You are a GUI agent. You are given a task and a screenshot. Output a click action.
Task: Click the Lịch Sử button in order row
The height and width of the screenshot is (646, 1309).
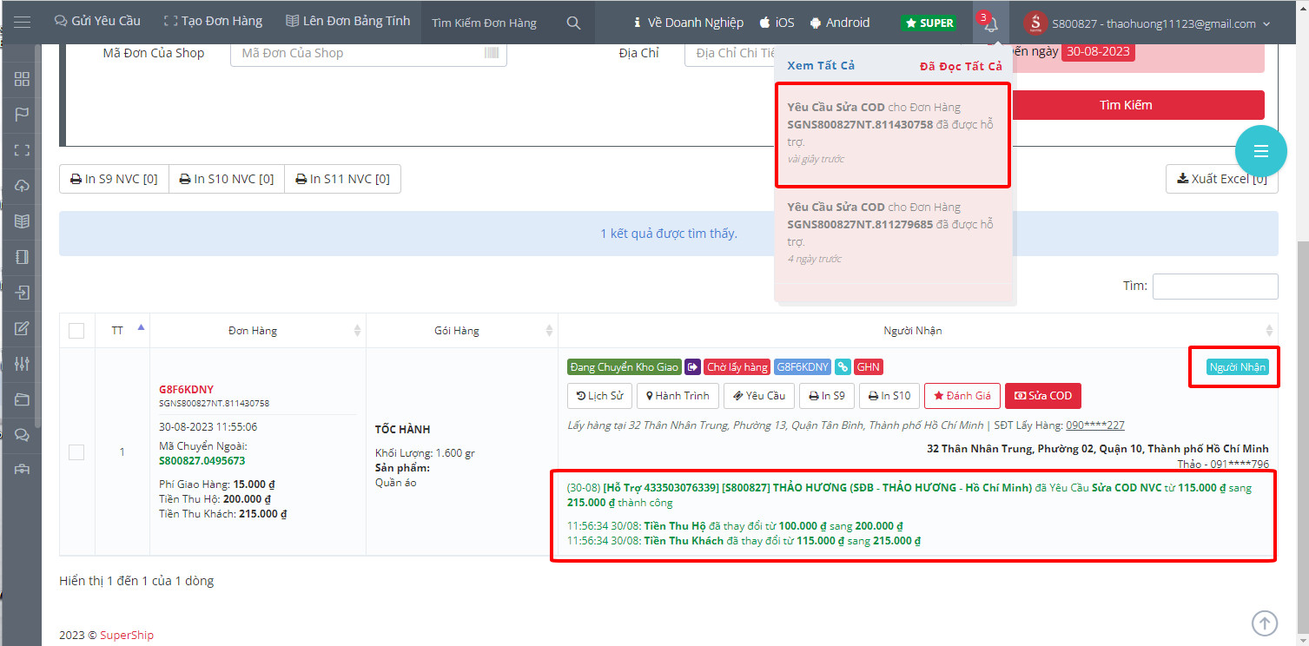599,396
